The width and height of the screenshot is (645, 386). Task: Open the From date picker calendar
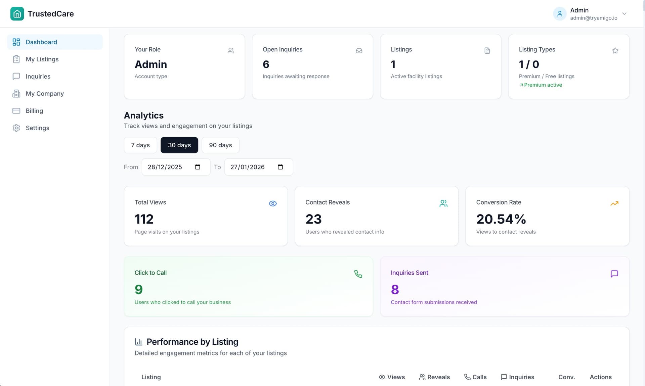coord(198,167)
